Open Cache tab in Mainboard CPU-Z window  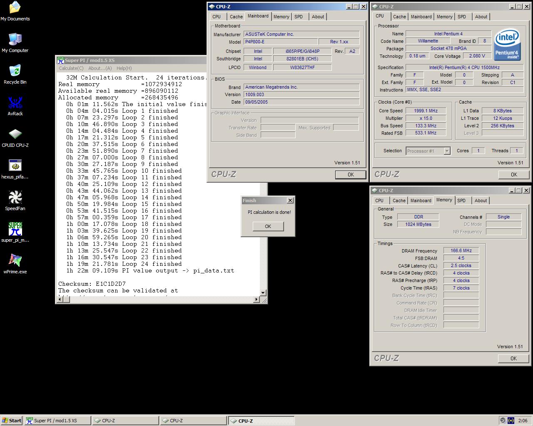coord(236,17)
